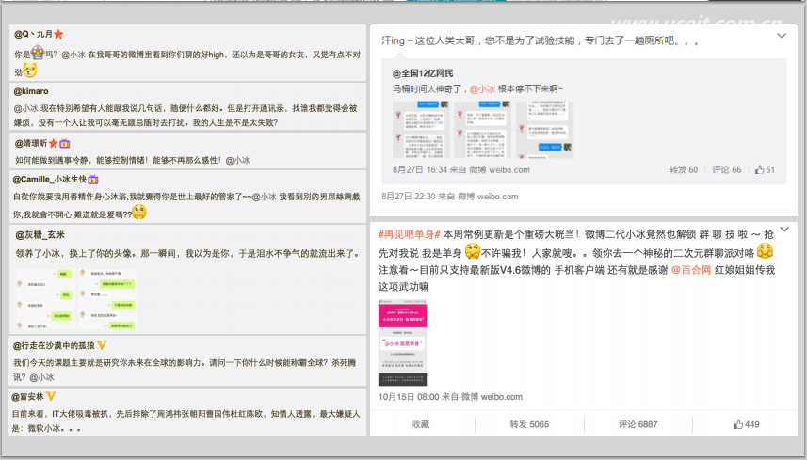This screenshot has height=460, width=807.
Task: Click the text 领养了小冰，换上了你的头像
Action: coord(76,253)
